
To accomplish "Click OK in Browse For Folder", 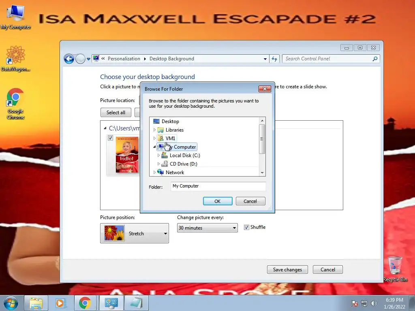I will pyautogui.click(x=218, y=201).
